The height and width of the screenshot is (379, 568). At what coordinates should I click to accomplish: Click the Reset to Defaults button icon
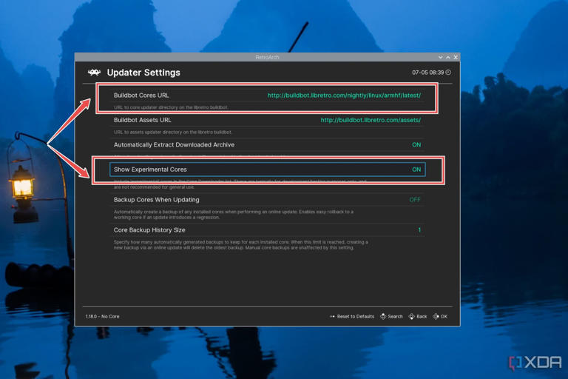point(332,317)
